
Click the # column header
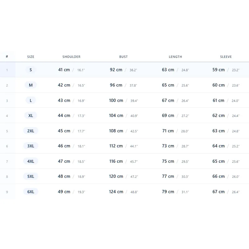click(7, 56)
